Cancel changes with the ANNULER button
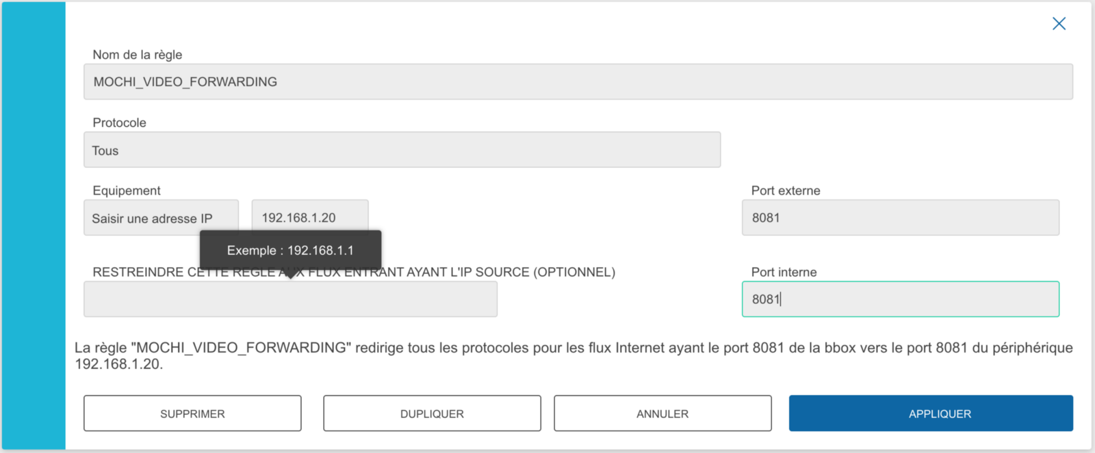The width and height of the screenshot is (1095, 453). 662,413
